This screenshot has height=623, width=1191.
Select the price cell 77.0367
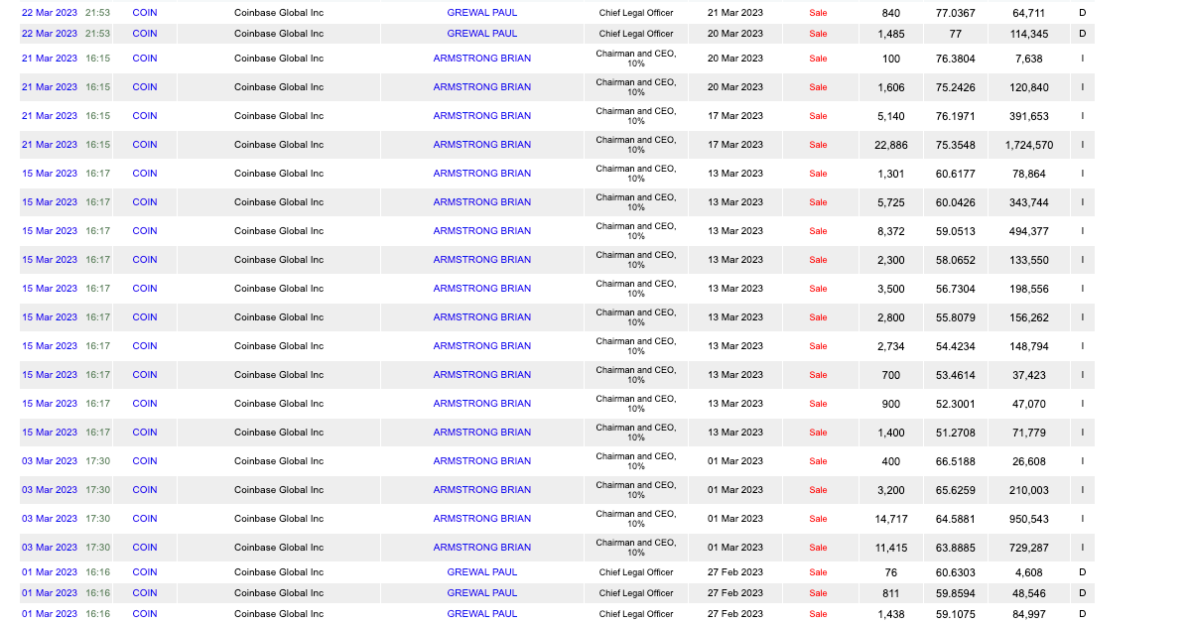[956, 13]
